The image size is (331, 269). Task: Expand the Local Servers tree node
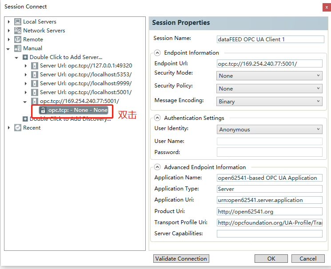[x=9, y=22]
